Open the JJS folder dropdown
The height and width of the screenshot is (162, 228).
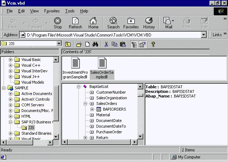click(59, 43)
